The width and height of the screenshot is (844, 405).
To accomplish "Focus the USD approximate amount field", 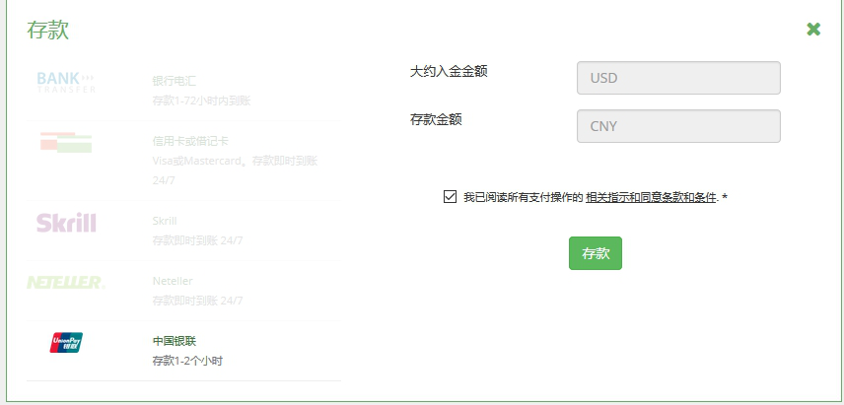I will [x=678, y=78].
